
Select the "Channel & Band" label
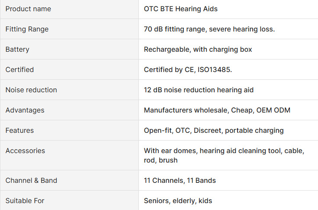[x=31, y=181]
